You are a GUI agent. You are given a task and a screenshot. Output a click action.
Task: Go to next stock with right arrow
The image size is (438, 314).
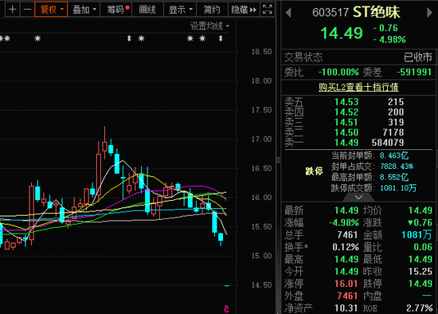(x=429, y=13)
